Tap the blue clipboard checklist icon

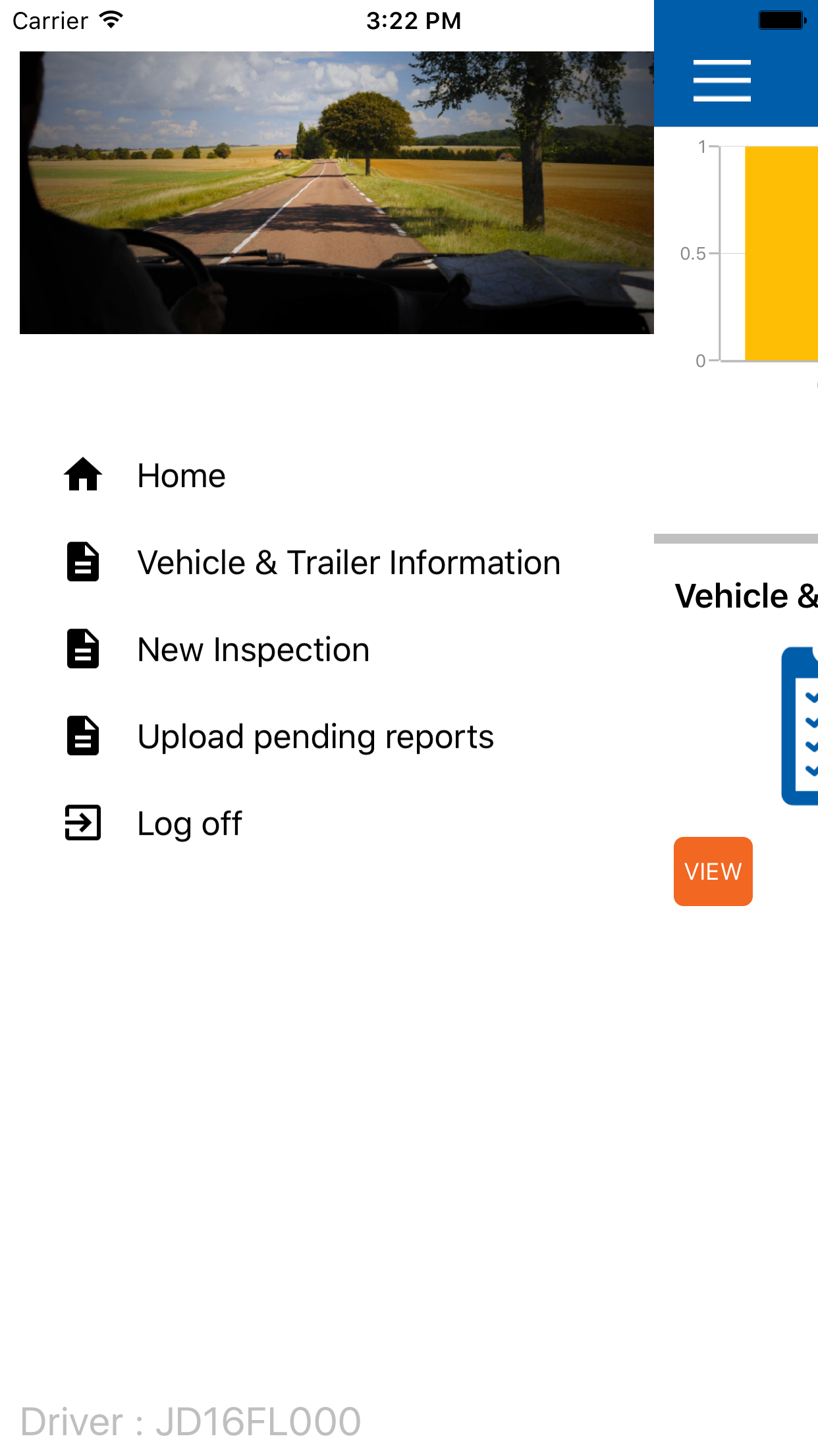(x=800, y=726)
